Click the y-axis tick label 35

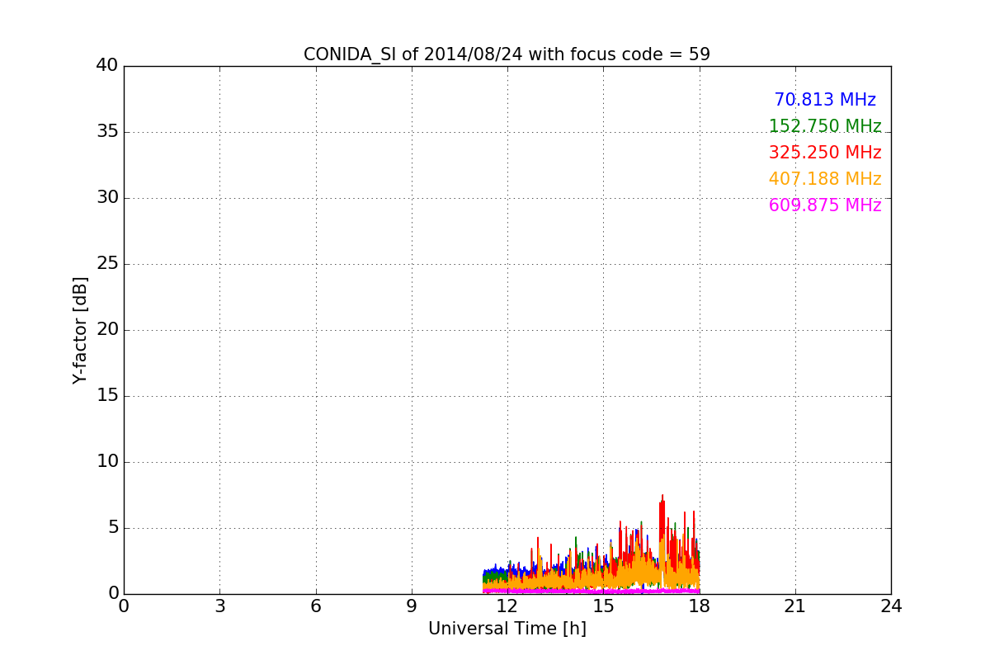pyautogui.click(x=107, y=132)
